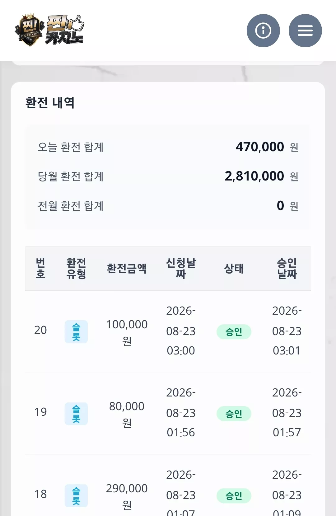Select the 80,000원 amount cell
The height and width of the screenshot is (516, 336).
coord(127,414)
